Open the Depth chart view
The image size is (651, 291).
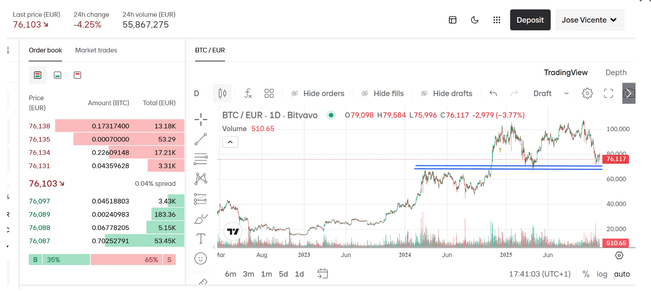coord(616,72)
